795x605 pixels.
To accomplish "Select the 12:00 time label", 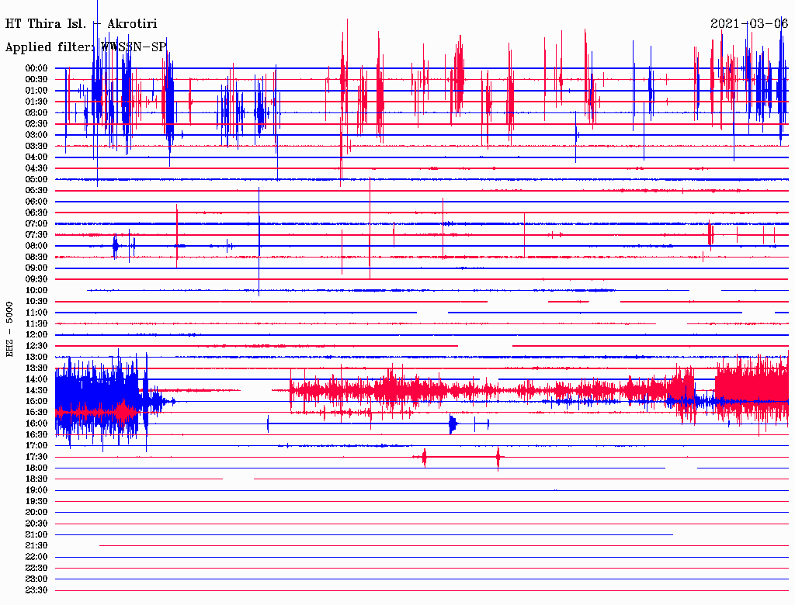I will (x=36, y=335).
